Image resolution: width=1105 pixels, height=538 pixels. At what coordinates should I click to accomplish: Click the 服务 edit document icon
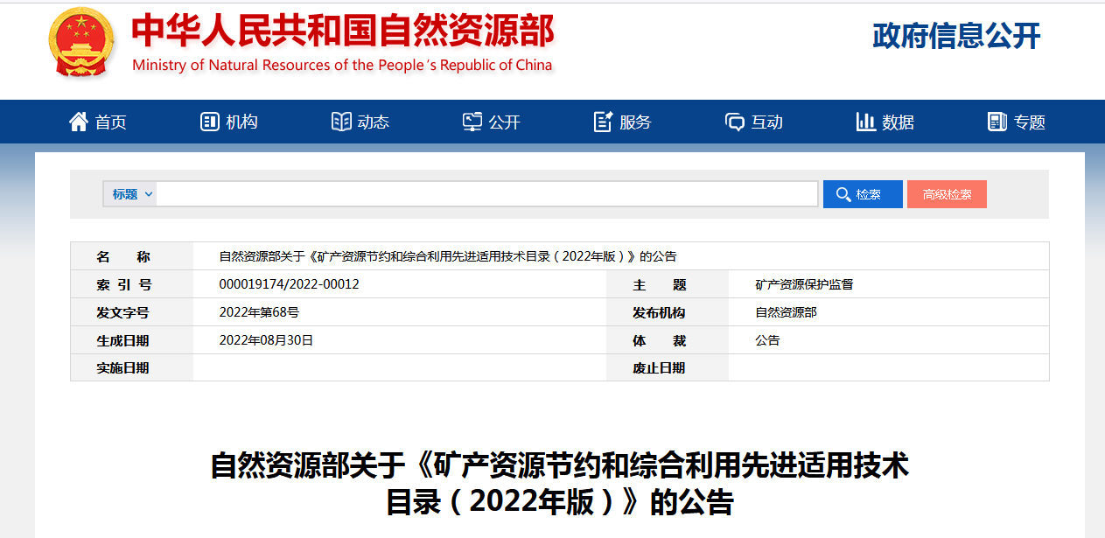(603, 122)
